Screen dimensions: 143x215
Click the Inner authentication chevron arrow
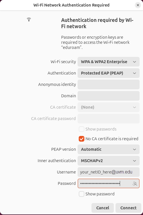coord(135,161)
